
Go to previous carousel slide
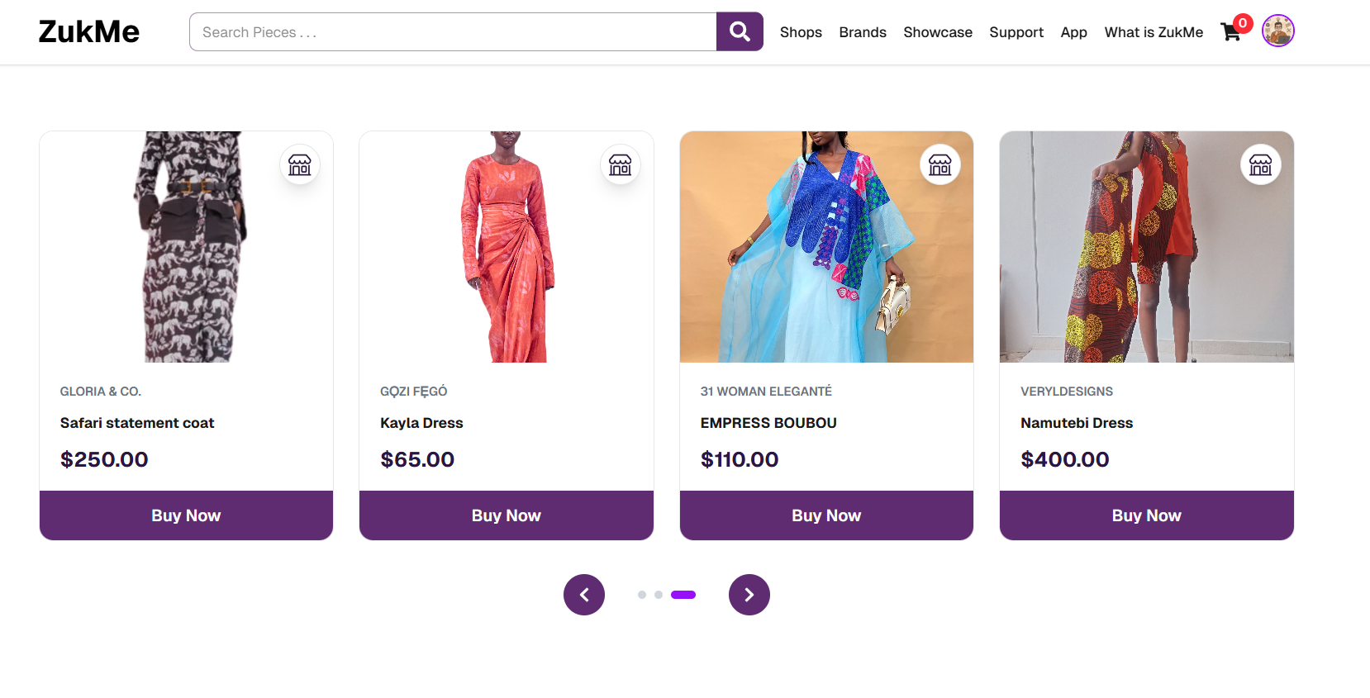584,595
